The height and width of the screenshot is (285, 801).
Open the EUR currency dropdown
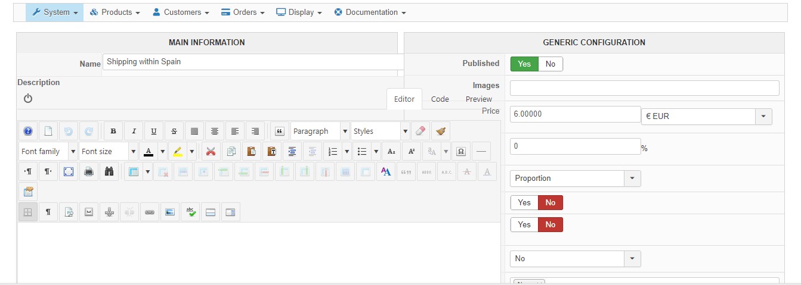(x=706, y=117)
